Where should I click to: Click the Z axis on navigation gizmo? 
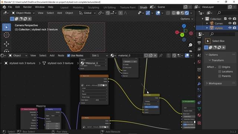[184, 26]
